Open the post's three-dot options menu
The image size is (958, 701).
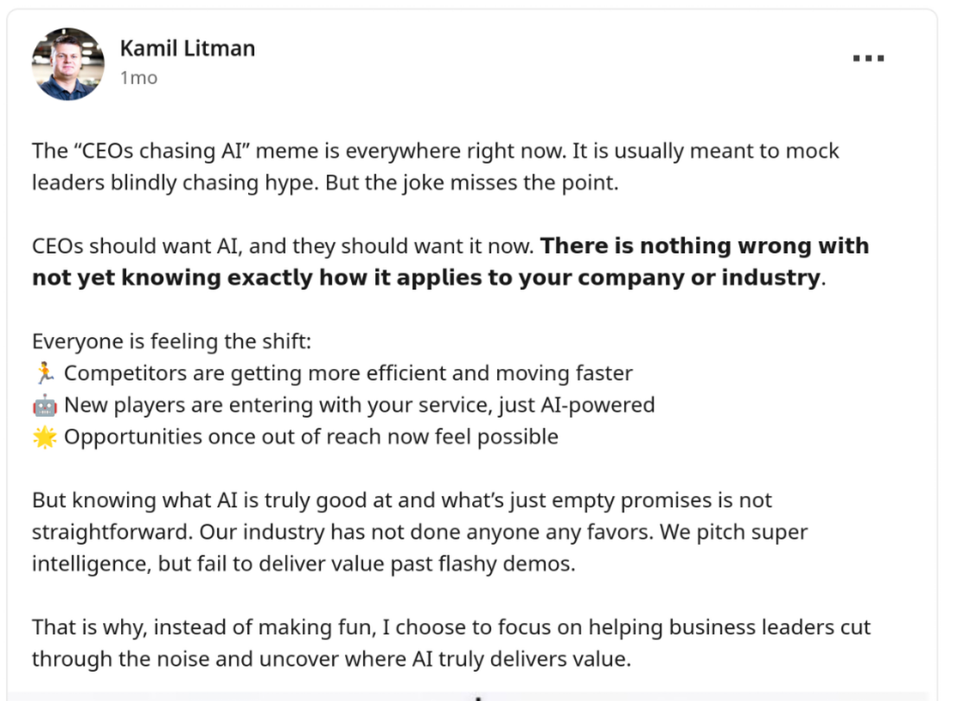click(x=868, y=59)
